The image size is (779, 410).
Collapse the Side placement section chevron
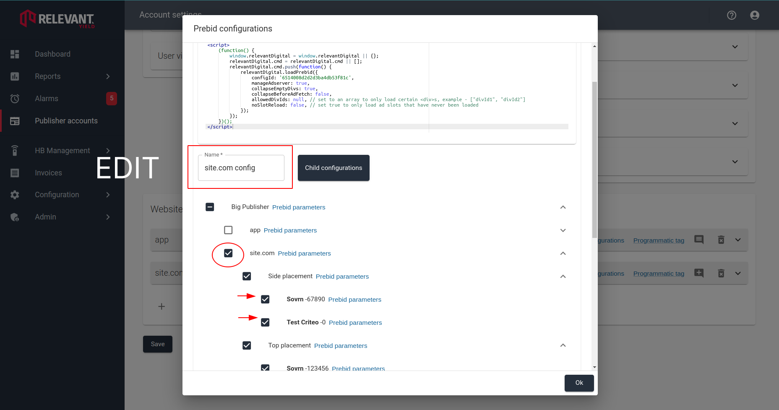coord(563,276)
